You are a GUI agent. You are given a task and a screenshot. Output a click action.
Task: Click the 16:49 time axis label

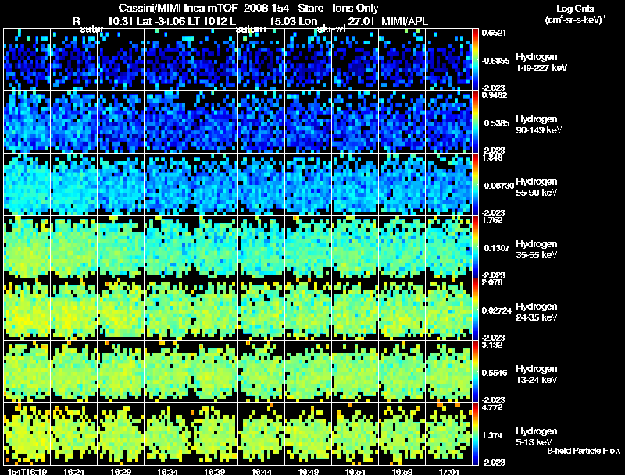(308, 471)
